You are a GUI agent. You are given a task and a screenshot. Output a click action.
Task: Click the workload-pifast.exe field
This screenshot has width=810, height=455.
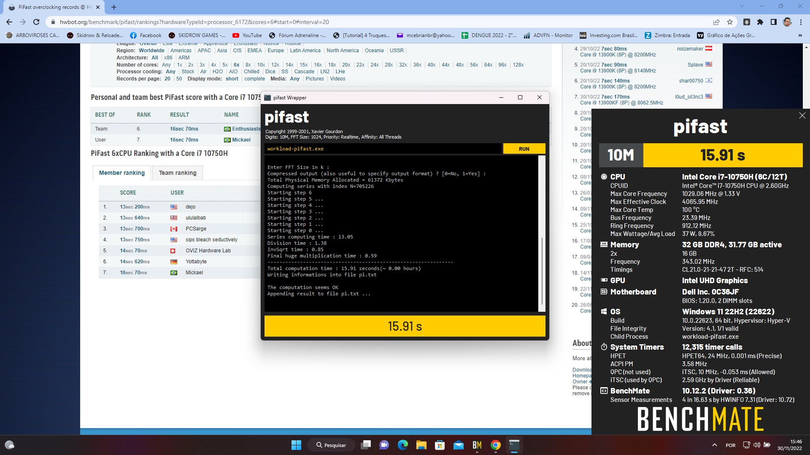pyautogui.click(x=383, y=149)
